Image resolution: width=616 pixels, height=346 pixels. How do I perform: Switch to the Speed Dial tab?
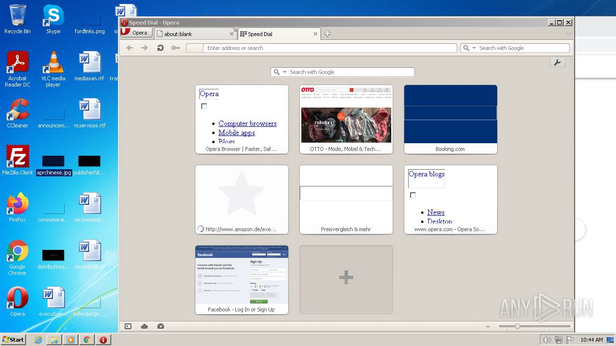coord(279,34)
